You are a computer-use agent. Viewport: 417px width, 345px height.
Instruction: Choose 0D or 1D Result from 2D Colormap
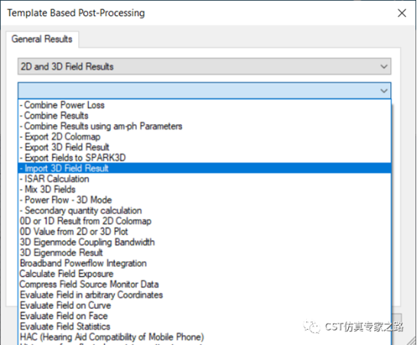coord(204,221)
